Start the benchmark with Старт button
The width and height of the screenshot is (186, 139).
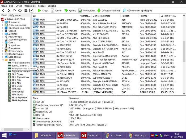[x=43, y=11]
